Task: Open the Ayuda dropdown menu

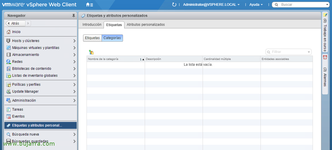Action: pos(256,5)
